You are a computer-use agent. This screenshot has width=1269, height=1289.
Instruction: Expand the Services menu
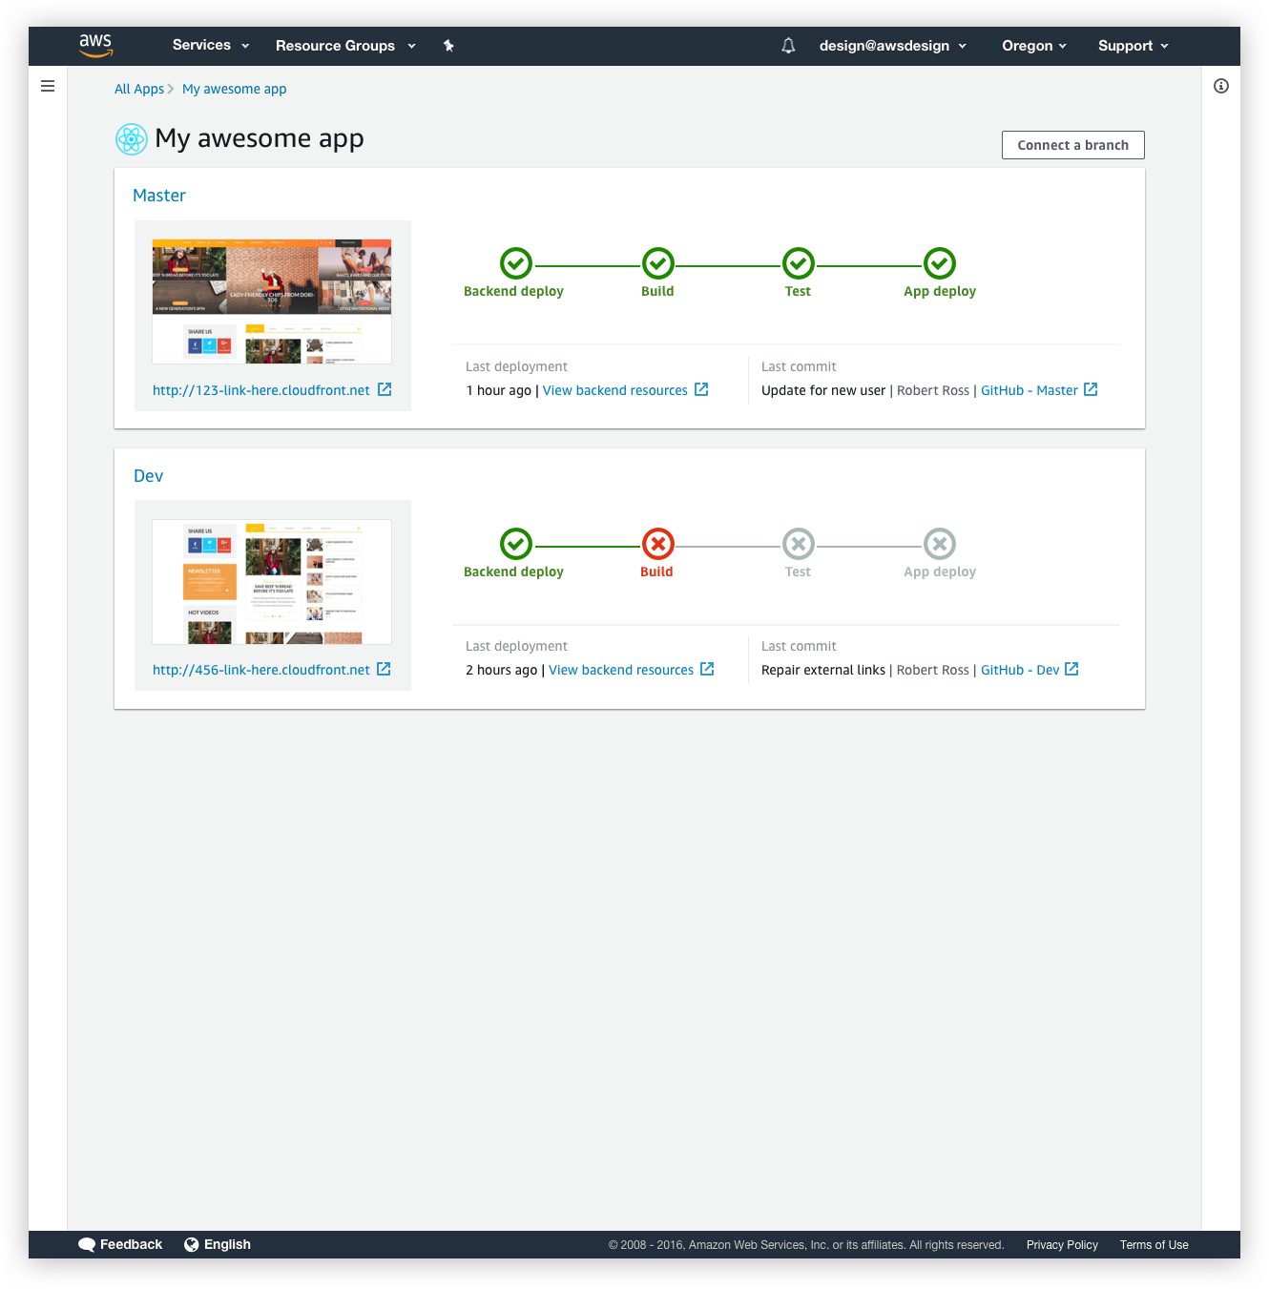211,45
